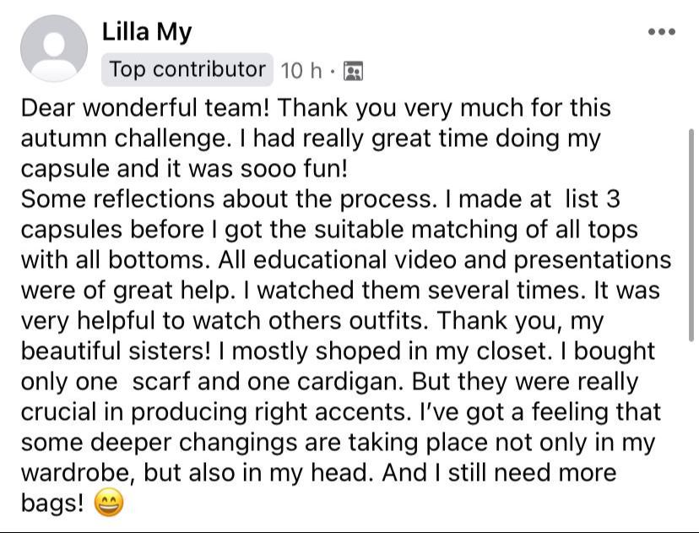The height and width of the screenshot is (533, 699).
Task: Click the group audience icon beside timestamp
Action: (354, 71)
